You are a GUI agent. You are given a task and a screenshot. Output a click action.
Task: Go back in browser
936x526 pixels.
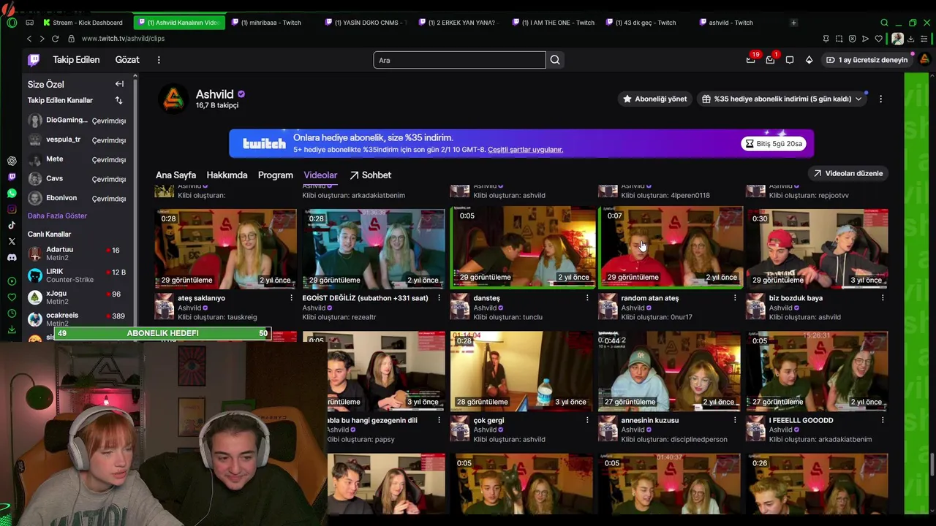(29, 39)
